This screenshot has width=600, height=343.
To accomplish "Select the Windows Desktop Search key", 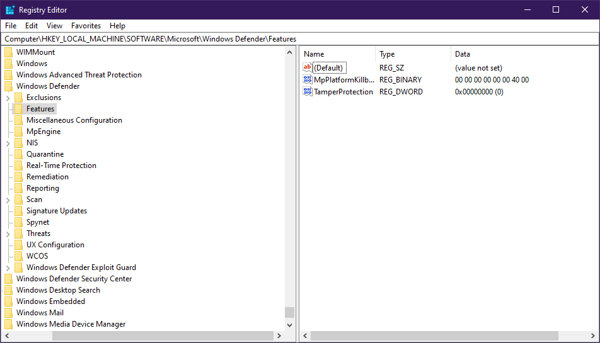I will (58, 290).
